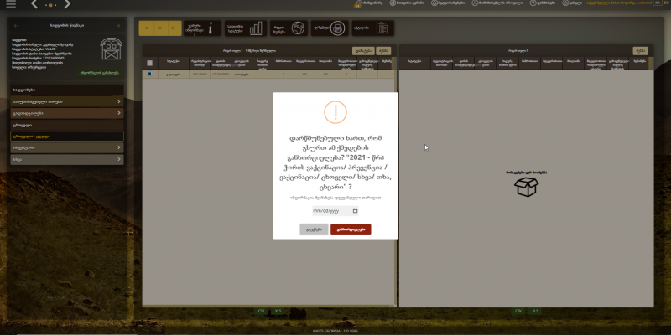Open the hamburger menu icon
Screen dimensions: 671x335
(x=11, y=4)
